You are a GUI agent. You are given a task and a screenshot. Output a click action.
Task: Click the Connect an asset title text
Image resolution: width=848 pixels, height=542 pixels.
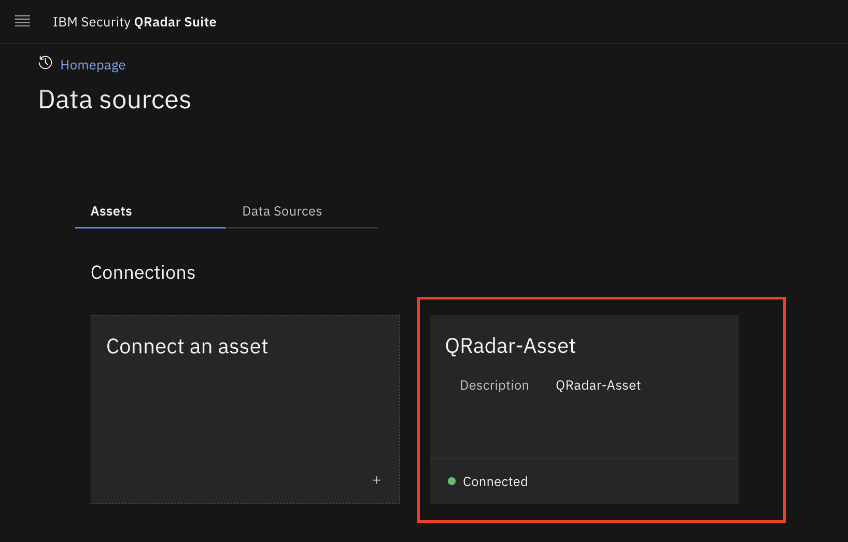coord(187,347)
